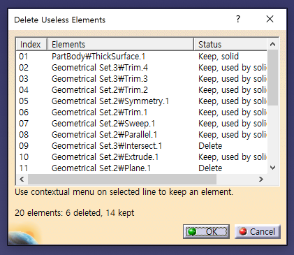Select row Geometrical Set.2\Extrude.1
The width and height of the screenshot is (294, 255).
click(142, 157)
